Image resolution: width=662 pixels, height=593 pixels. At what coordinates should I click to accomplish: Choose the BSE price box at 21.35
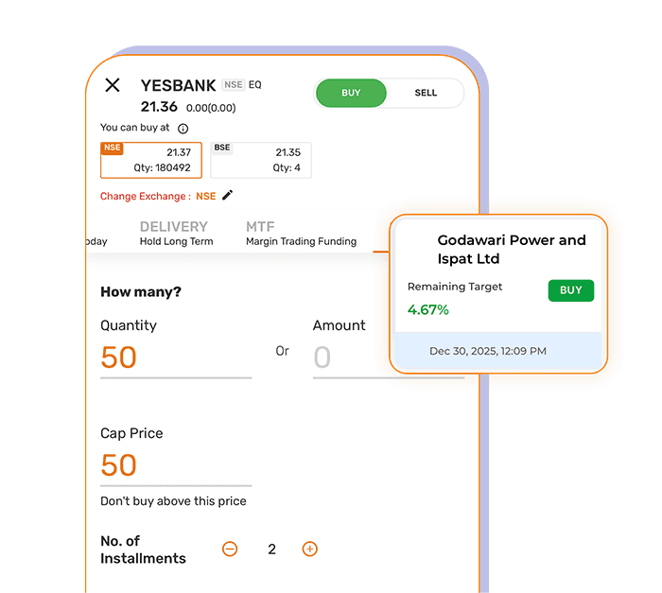(260, 160)
